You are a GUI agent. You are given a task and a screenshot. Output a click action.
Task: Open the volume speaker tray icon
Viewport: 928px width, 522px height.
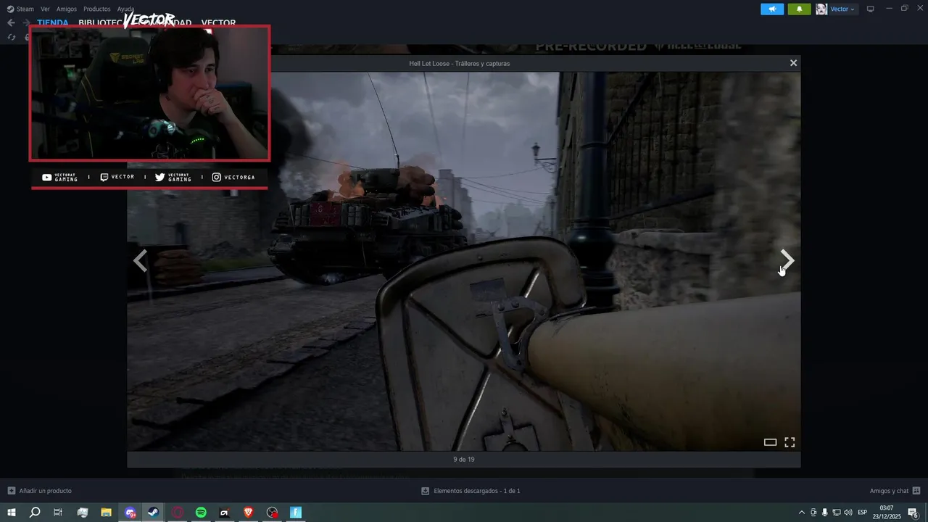848,513
